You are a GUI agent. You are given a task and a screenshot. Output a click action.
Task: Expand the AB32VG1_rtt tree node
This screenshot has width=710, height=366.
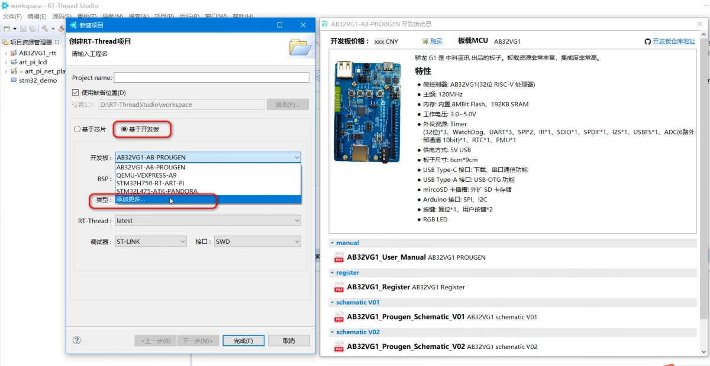5,53
